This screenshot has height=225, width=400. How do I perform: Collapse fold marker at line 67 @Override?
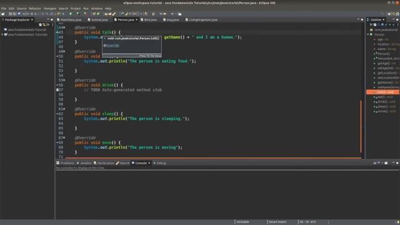coord(64,137)
